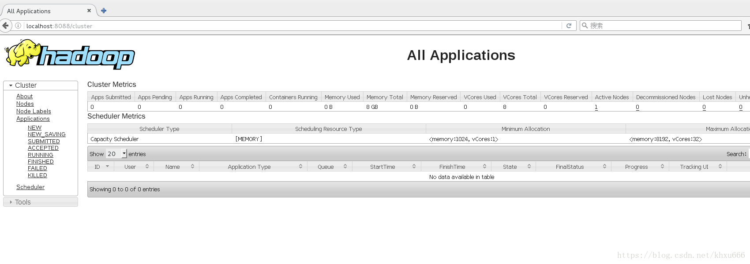This screenshot has width=750, height=264.
Task: Sort the table by StartTime column
Action: tap(386, 167)
